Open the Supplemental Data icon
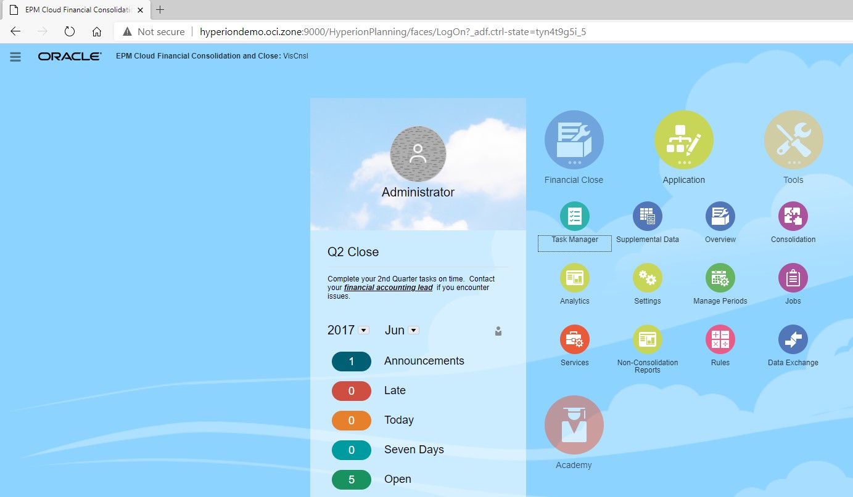This screenshot has height=497, width=853. [x=648, y=216]
